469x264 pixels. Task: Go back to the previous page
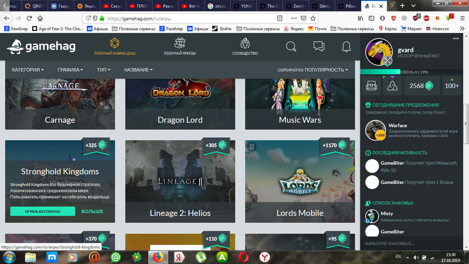(7, 18)
